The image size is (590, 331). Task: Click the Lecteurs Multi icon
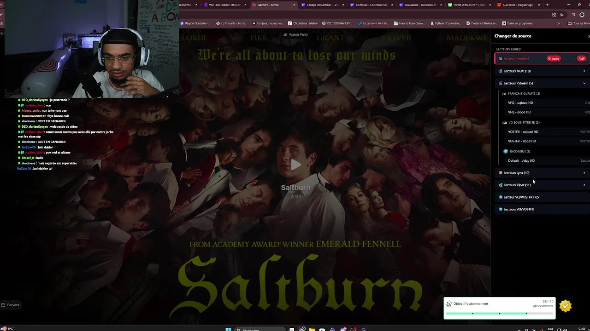tap(501, 71)
